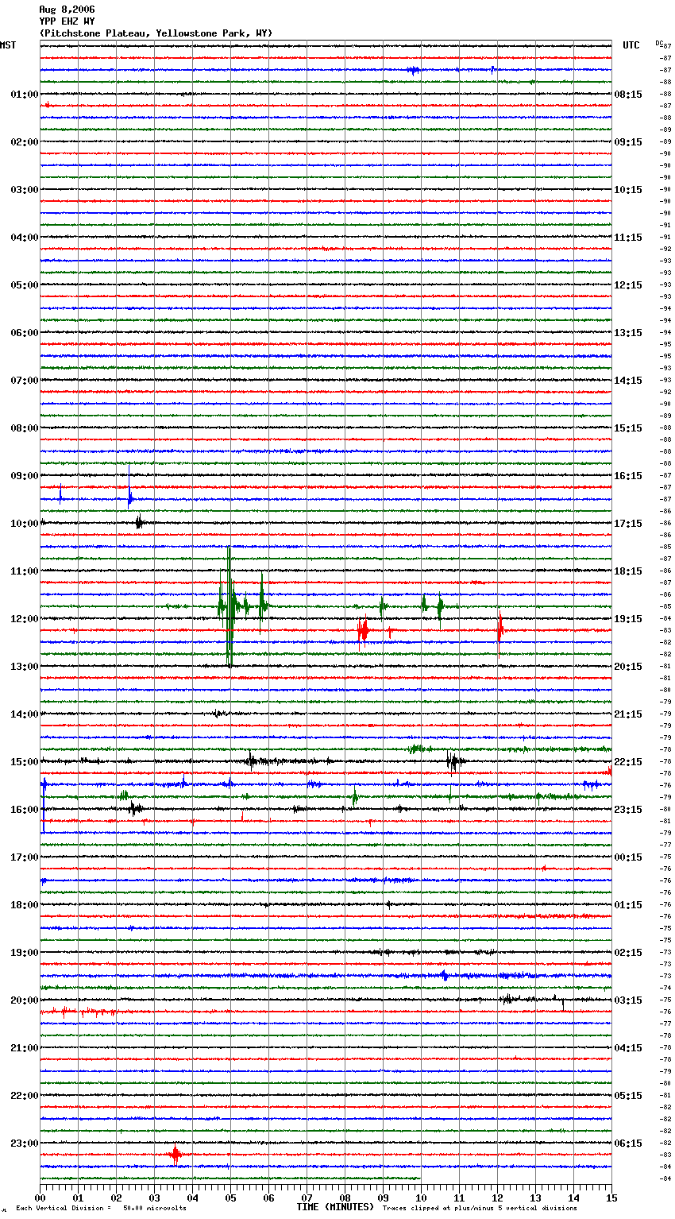Click the '12:00' MST time label
The height and width of the screenshot is (1219, 675).
coord(25,619)
